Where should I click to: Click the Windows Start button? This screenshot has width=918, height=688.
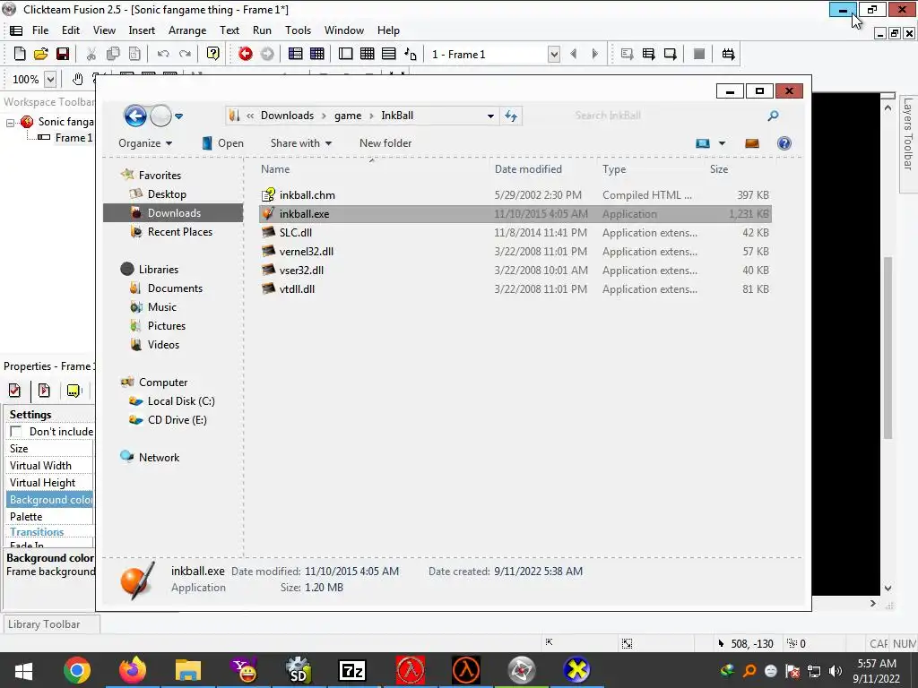point(23,670)
